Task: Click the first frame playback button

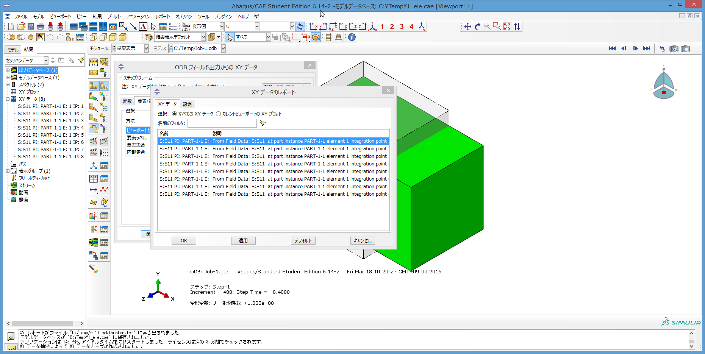Action: pos(612,48)
